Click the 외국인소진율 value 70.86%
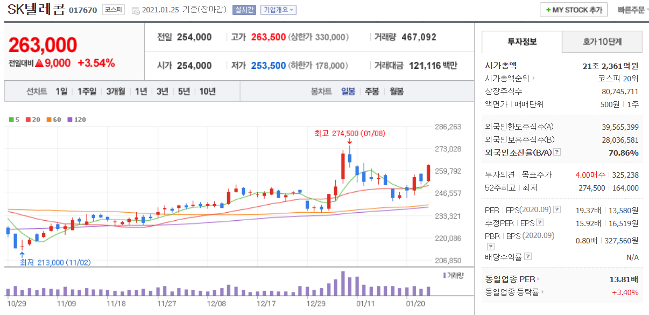 (624, 153)
